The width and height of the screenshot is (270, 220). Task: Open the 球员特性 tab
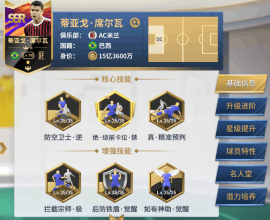[241, 151]
